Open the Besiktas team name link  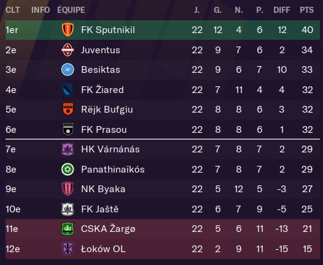[x=101, y=70]
